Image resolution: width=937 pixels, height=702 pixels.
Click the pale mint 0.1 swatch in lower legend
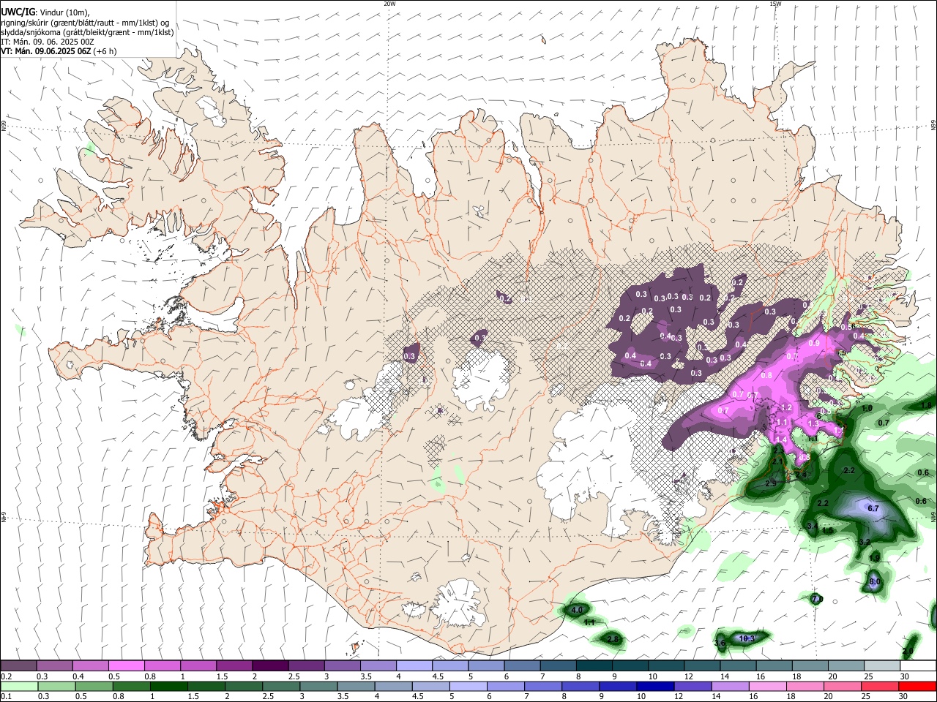pos(18,686)
